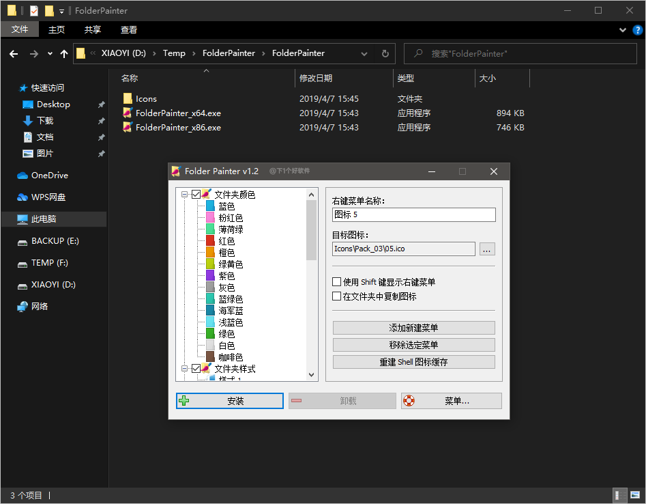Screen dimensions: 646x504
Task: Choose the gray 灰色 folder icon
Action: (x=210, y=287)
